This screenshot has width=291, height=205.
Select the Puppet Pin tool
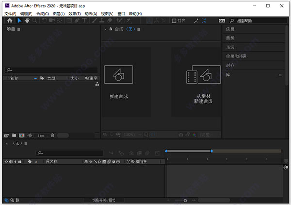129,20
